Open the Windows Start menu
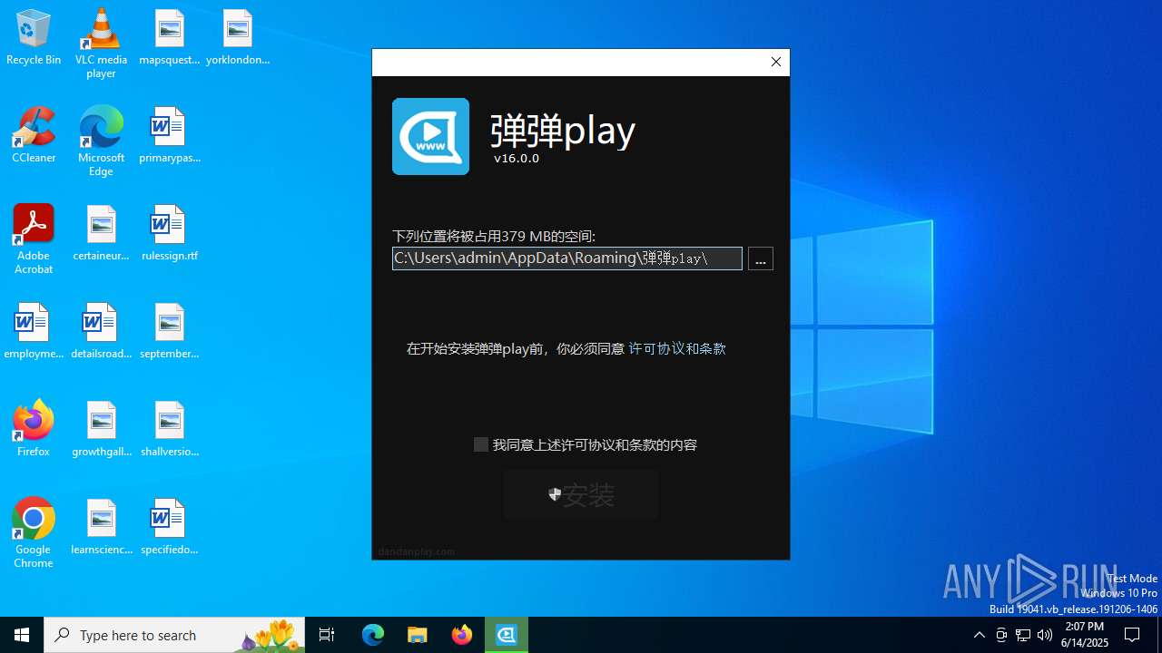The image size is (1162, 653). point(22,635)
